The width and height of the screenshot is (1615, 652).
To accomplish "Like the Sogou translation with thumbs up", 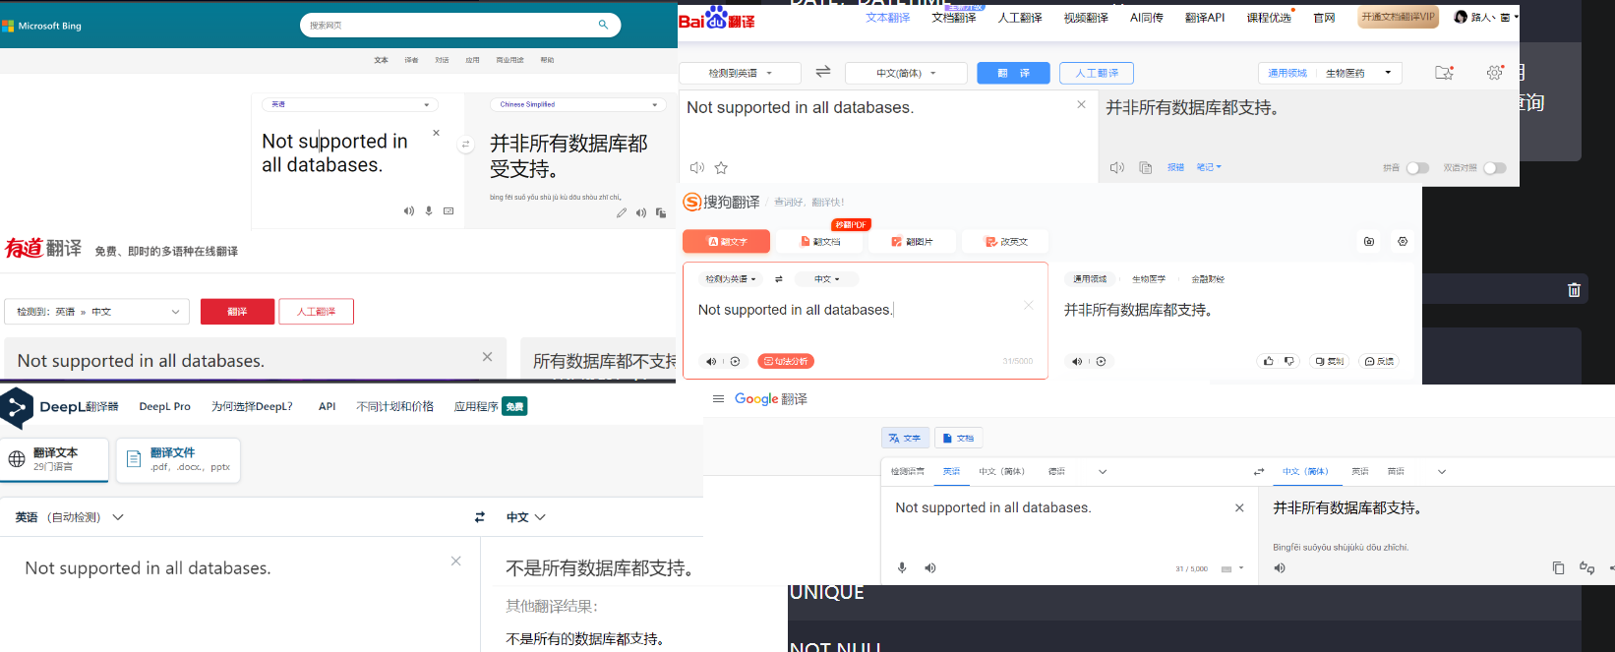I will (x=1269, y=361).
